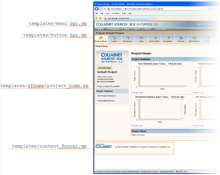Click the Default Project sidebar heading
The width and height of the screenshot is (220, 175).
pyautogui.click(x=107, y=72)
